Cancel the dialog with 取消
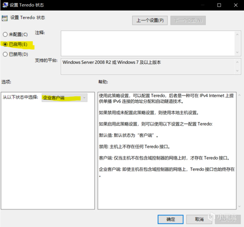This screenshot has height=227, width=244. pos(199,219)
